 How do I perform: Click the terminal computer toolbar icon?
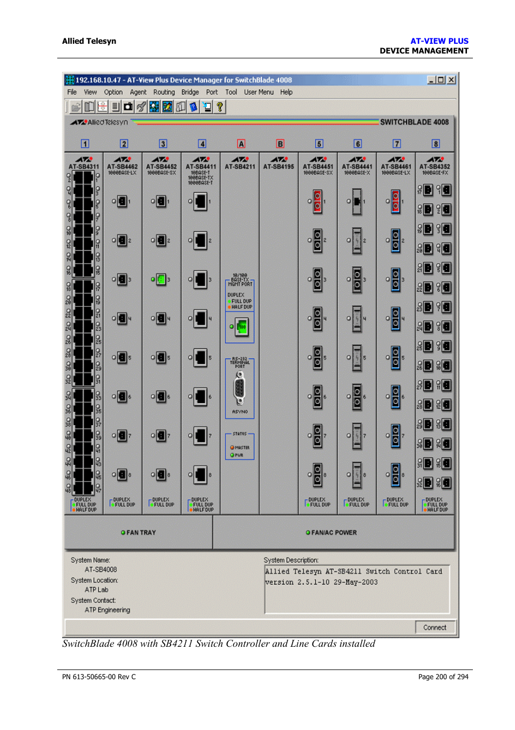pyautogui.click(x=206, y=107)
